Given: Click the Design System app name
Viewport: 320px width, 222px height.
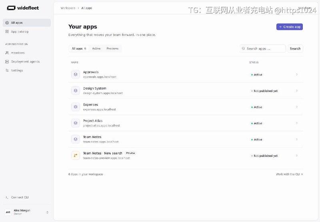Looking at the screenshot, I should [x=94, y=88].
